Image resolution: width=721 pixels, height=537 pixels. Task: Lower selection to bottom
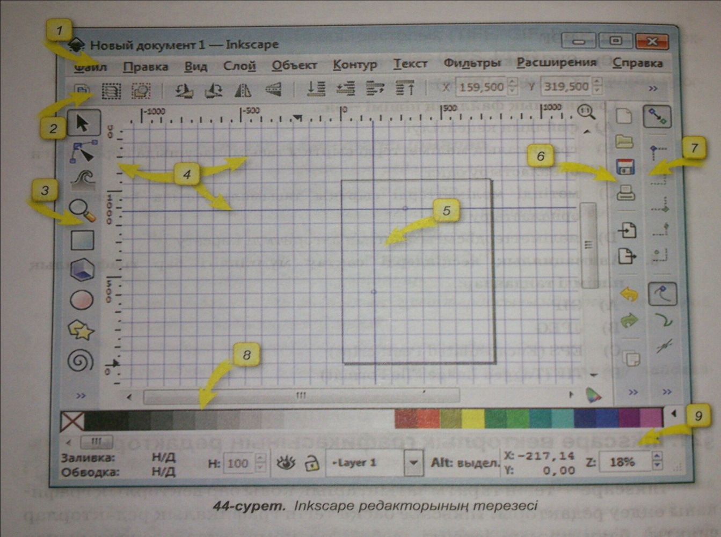tap(316, 89)
